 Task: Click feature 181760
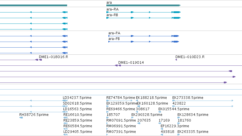pos(185,120)
